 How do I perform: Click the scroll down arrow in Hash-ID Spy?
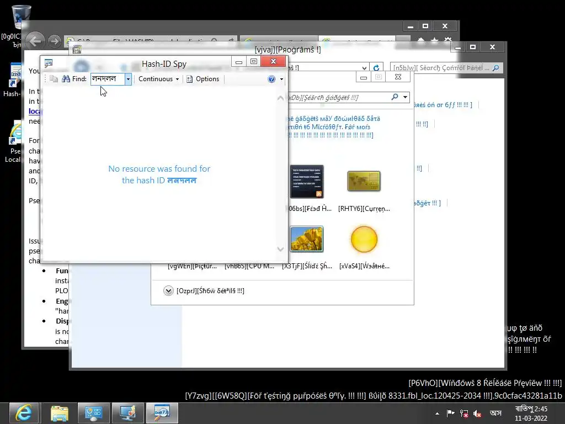pyautogui.click(x=280, y=249)
